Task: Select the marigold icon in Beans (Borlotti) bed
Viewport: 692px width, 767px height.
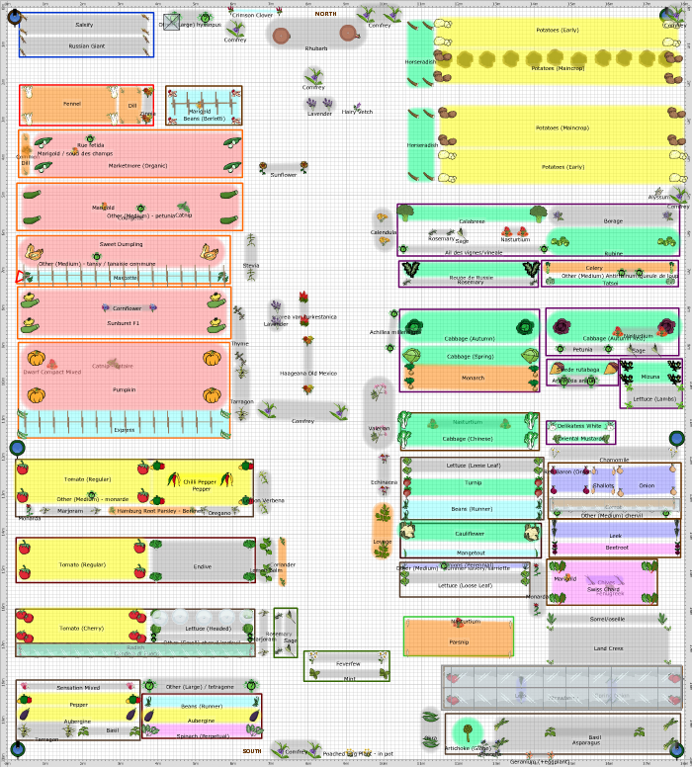Action: tap(200, 104)
